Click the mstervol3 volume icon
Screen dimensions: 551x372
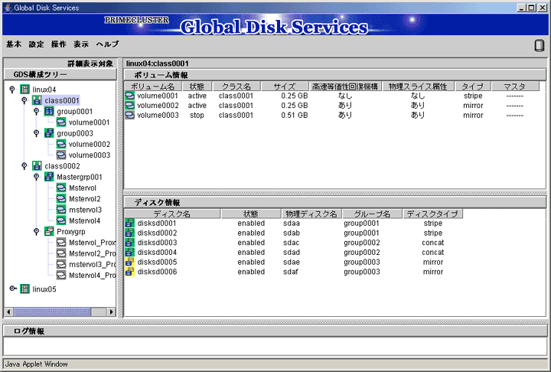pos(61,209)
